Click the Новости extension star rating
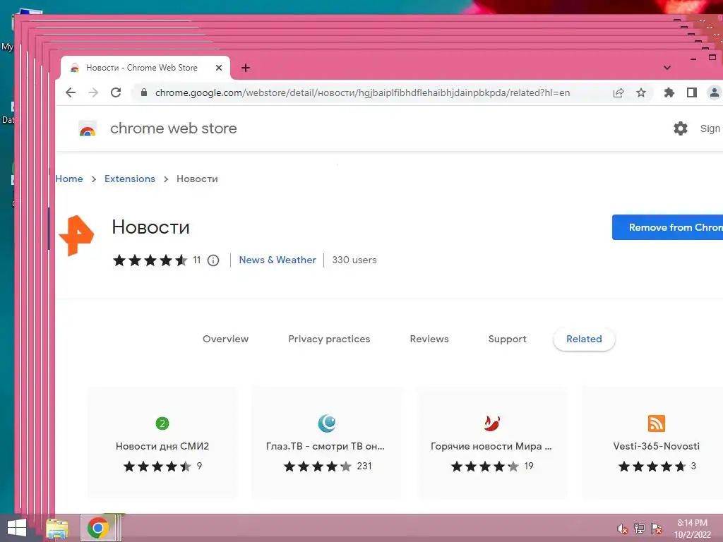The width and height of the screenshot is (723, 542). click(150, 260)
